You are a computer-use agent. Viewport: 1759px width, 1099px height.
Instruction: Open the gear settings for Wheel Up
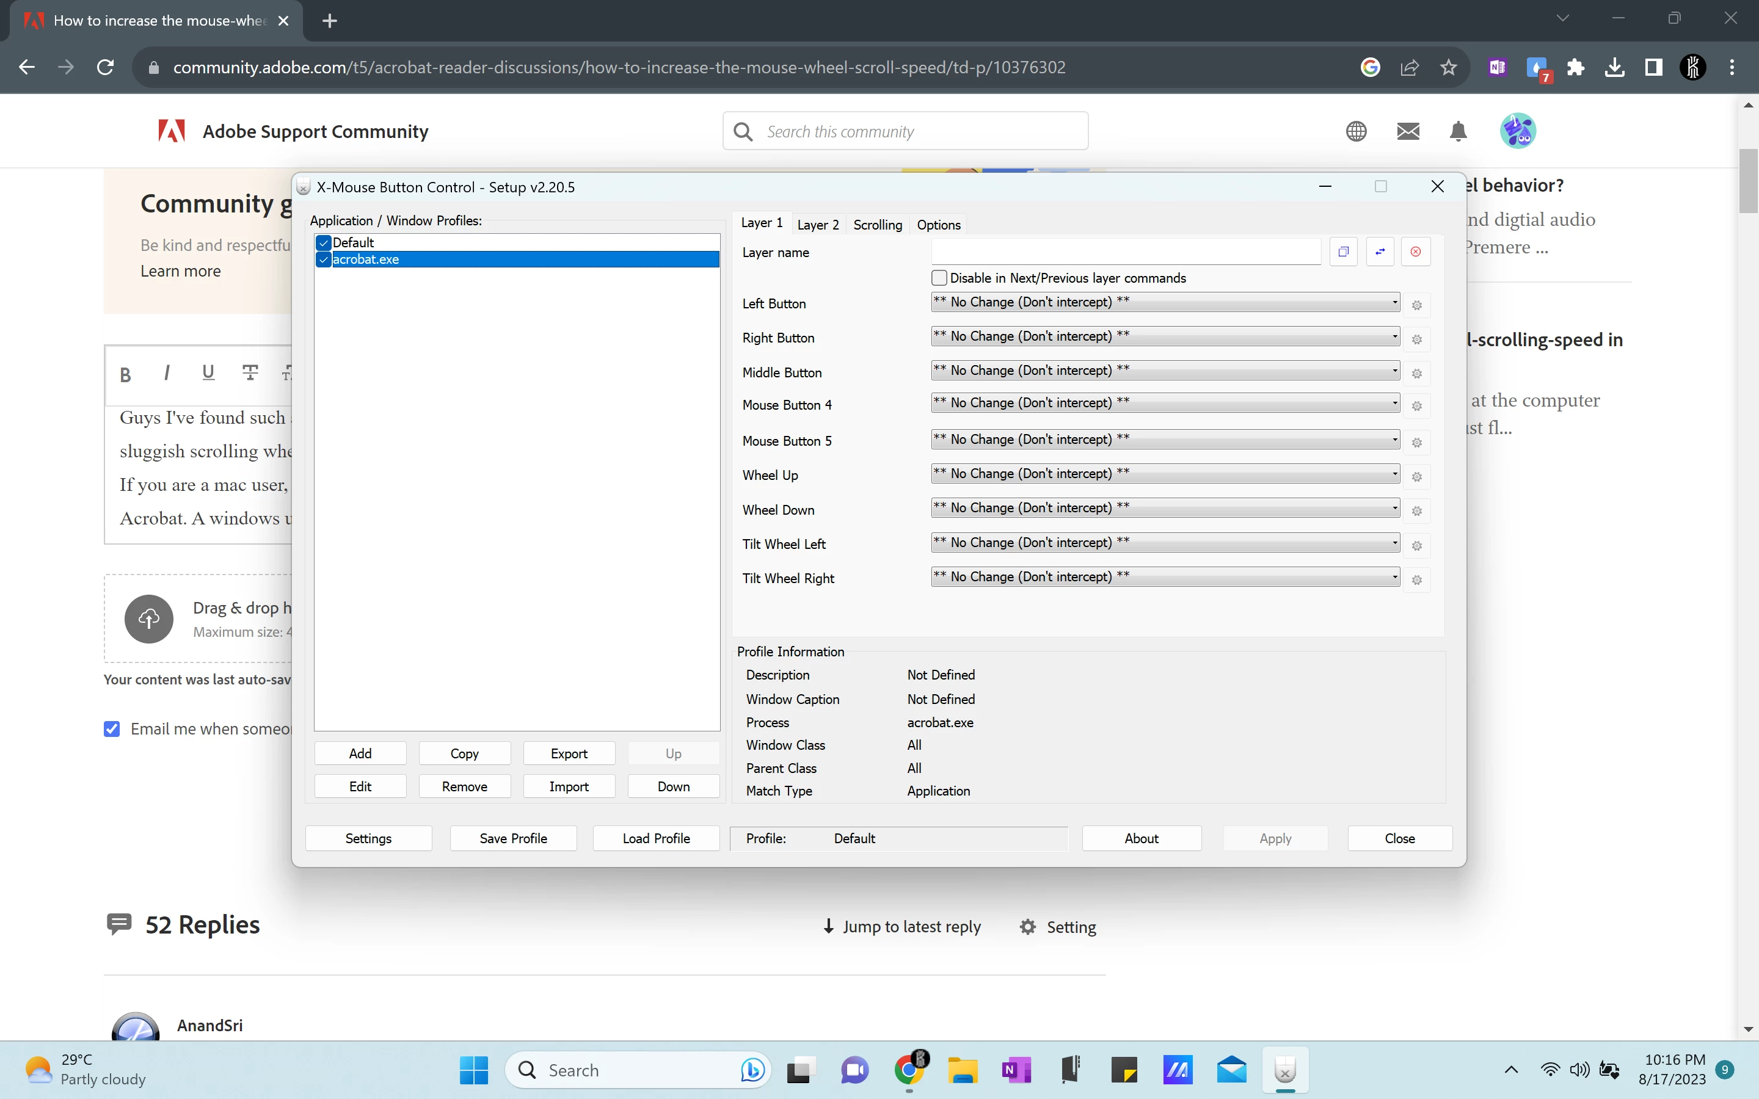tap(1416, 477)
